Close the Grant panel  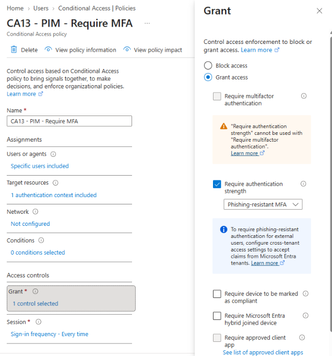tap(319, 10)
